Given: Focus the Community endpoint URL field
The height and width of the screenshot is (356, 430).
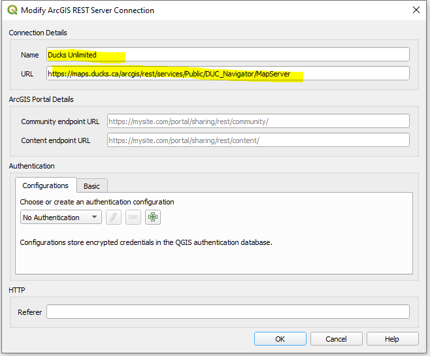Looking at the screenshot, I should click(258, 121).
